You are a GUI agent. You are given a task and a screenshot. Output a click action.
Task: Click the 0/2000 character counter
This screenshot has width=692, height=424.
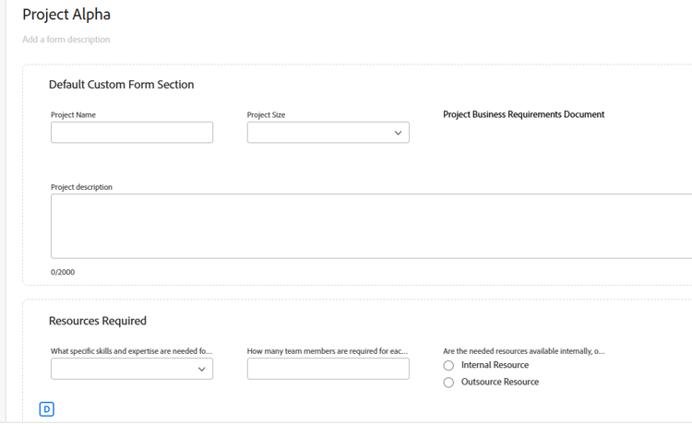click(63, 272)
